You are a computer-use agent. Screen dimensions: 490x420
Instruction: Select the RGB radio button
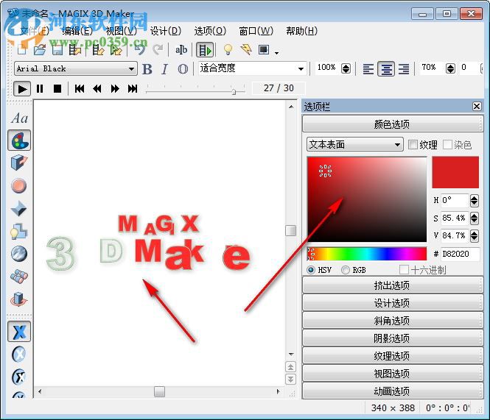pyautogui.click(x=346, y=270)
